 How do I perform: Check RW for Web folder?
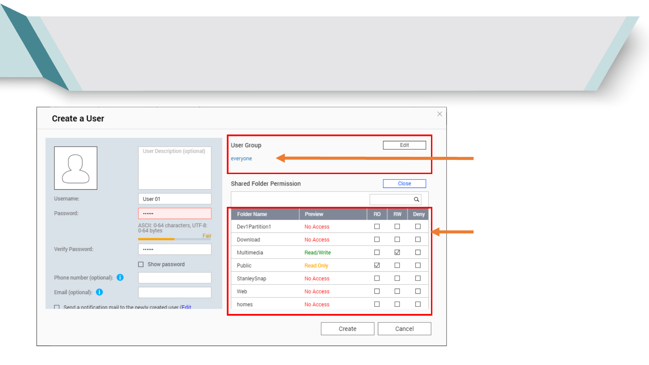pos(397,291)
